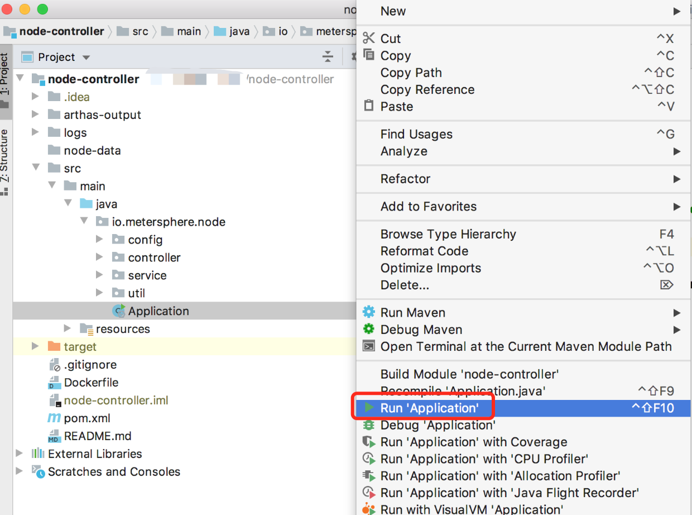692x515 pixels.
Task: Click the green Run 'Application' play icon
Action: (369, 408)
